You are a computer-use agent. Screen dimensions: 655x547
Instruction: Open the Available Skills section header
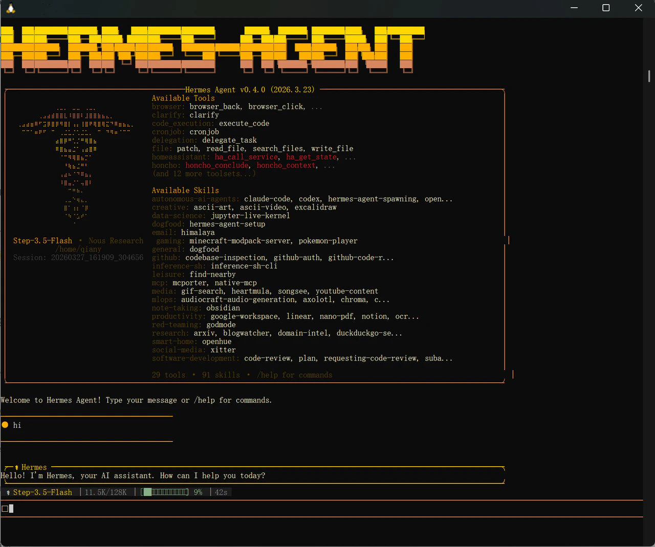185,190
